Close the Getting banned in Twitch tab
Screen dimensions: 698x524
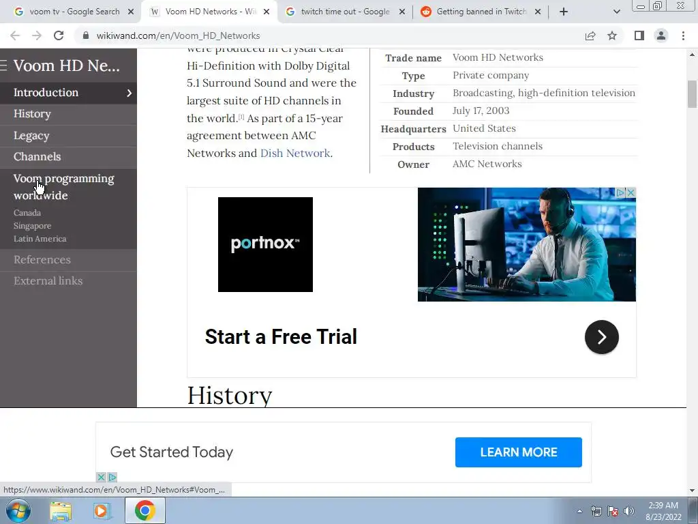point(538,12)
